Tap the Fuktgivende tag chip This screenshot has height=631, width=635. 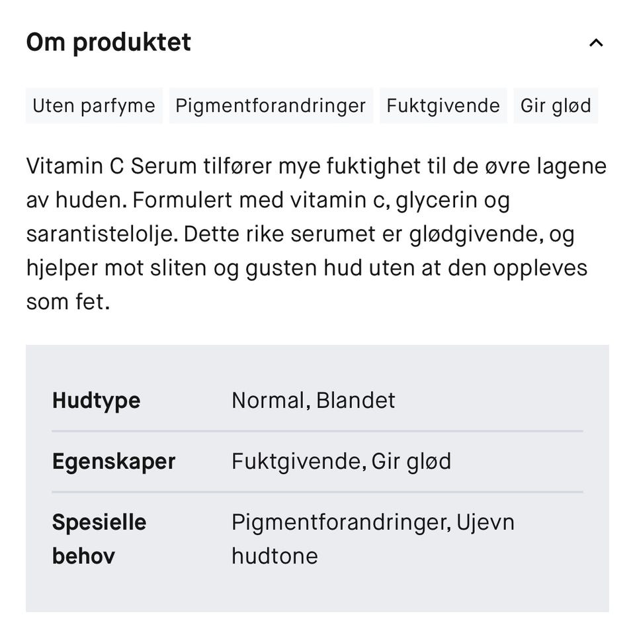tap(443, 106)
